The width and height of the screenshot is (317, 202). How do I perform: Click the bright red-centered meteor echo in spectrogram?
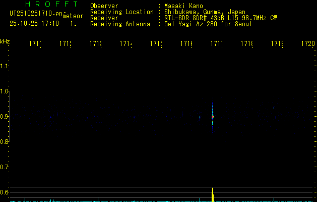[213, 117]
